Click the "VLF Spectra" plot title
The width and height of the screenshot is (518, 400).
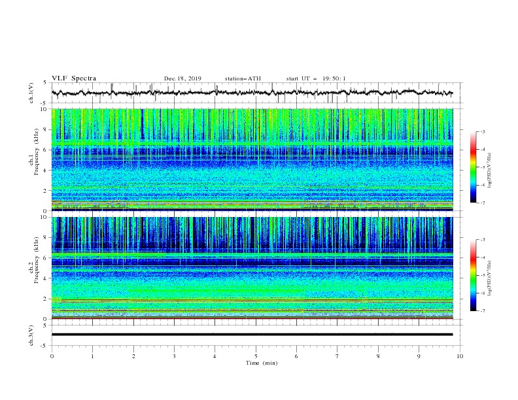coord(74,78)
